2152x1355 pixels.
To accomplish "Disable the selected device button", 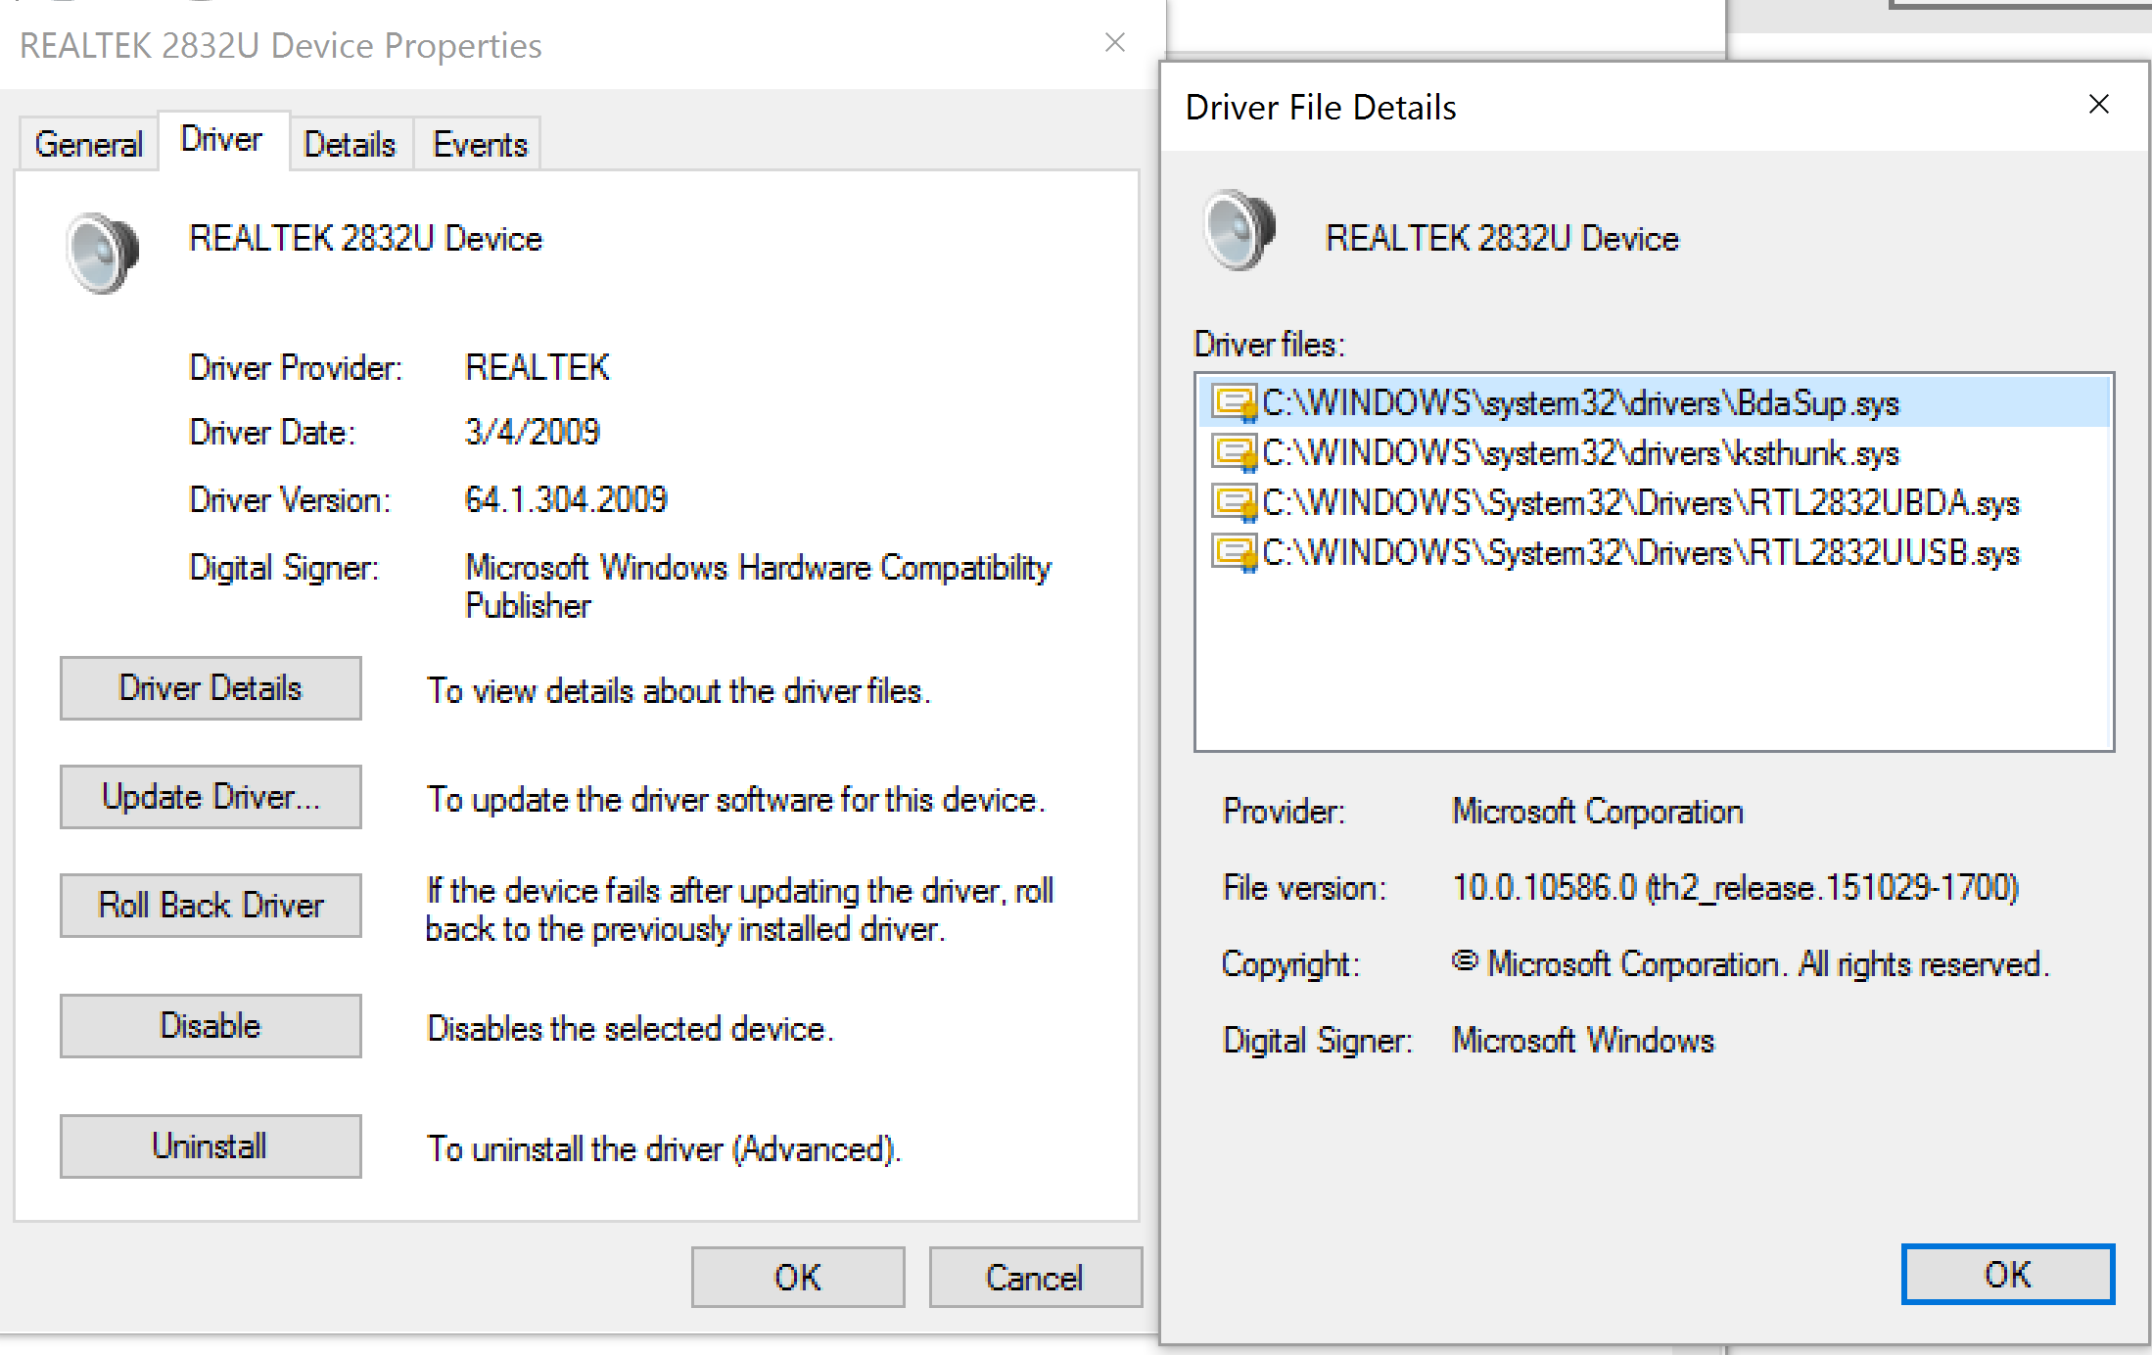I will [211, 1026].
